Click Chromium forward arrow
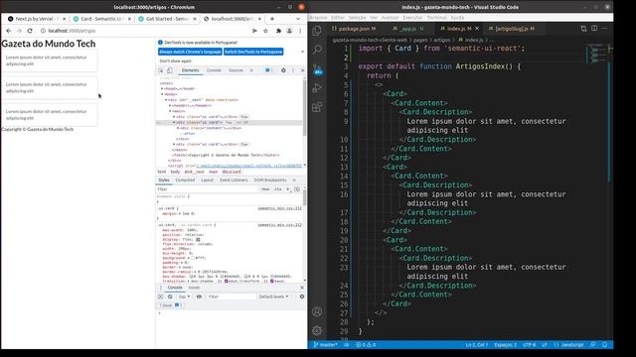 tap(19, 31)
